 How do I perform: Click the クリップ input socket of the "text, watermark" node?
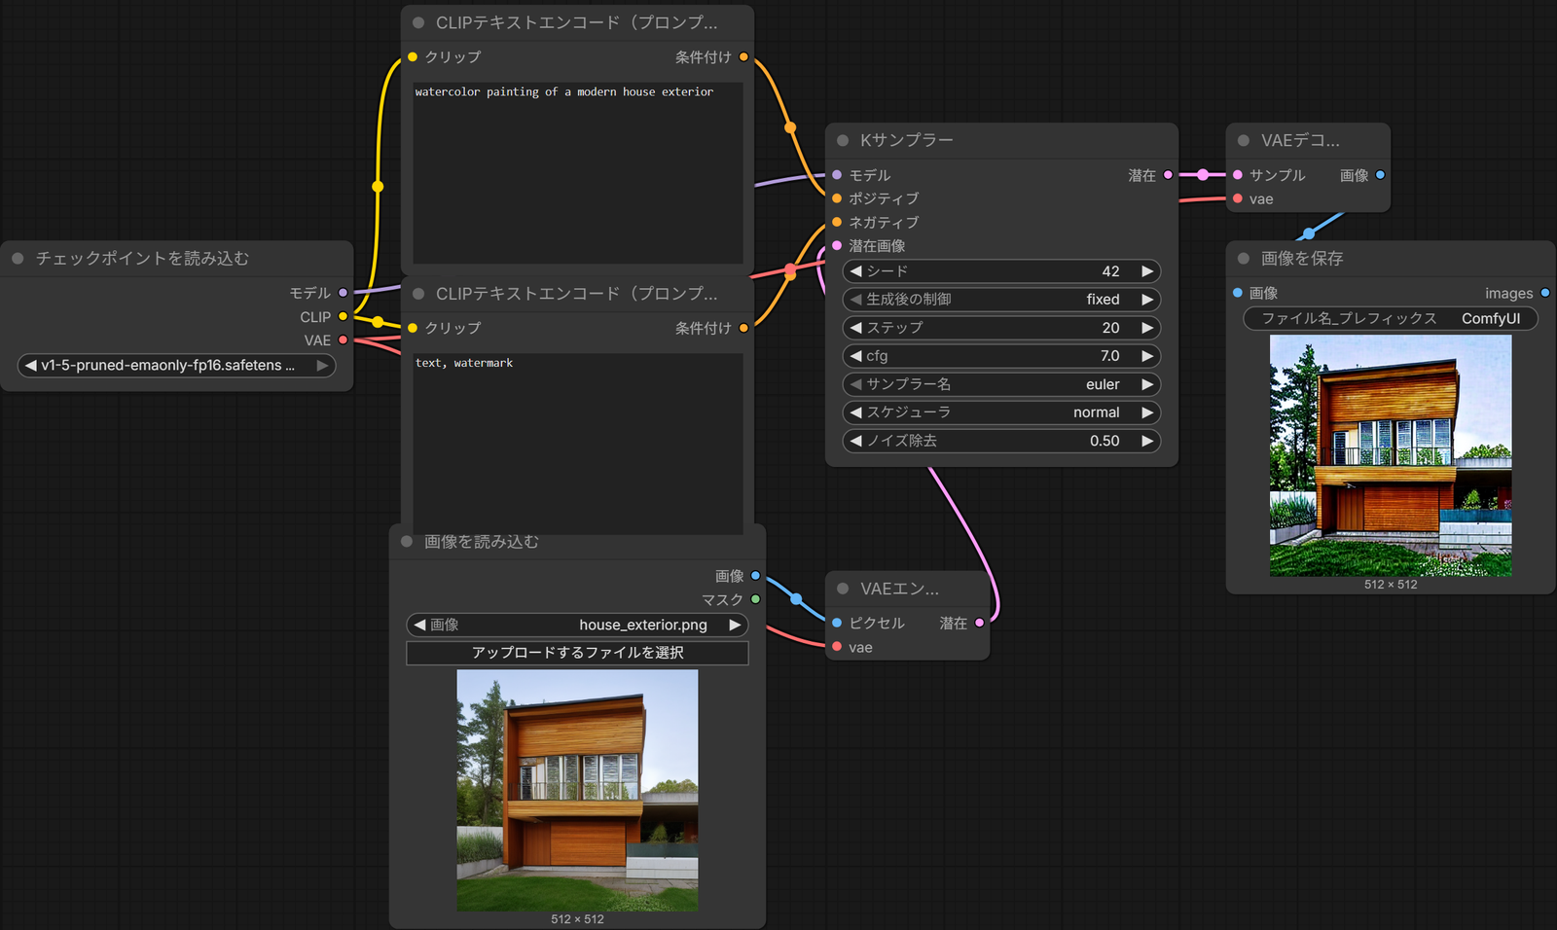pos(413,328)
